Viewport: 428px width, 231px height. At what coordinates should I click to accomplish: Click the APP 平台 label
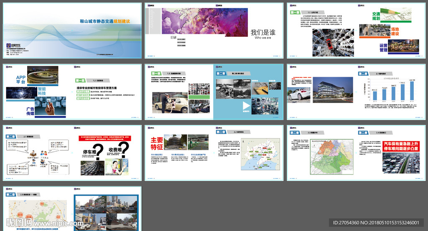click(x=21, y=80)
